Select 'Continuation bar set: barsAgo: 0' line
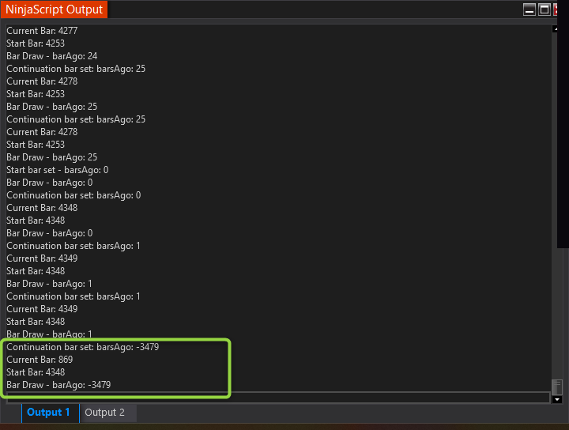 73,195
